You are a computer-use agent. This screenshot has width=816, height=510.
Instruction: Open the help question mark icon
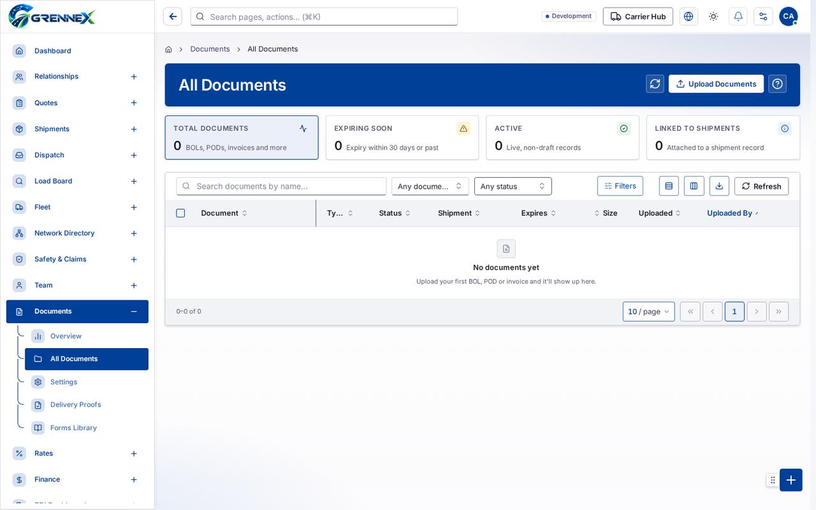click(x=777, y=84)
